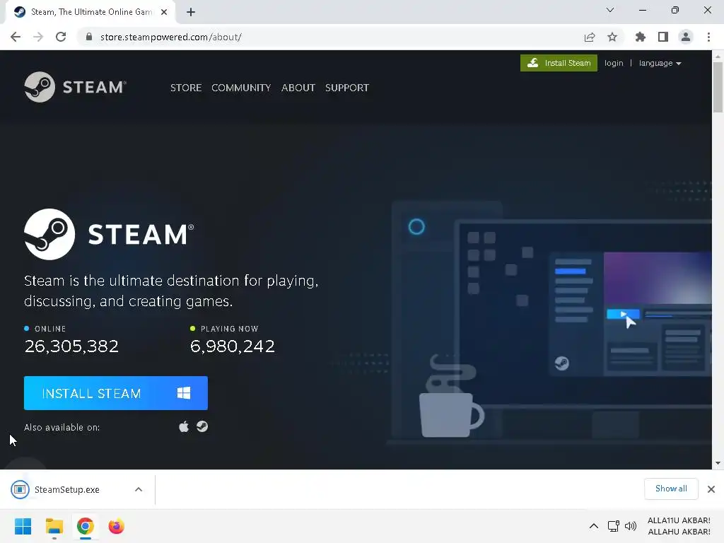Image resolution: width=724 pixels, height=543 pixels.
Task: Click the page vertical scrollbar thumb
Action: click(x=718, y=87)
